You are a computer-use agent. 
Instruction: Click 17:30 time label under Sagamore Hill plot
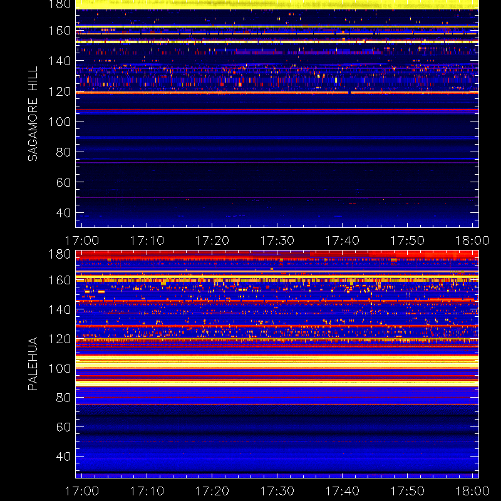277,240
